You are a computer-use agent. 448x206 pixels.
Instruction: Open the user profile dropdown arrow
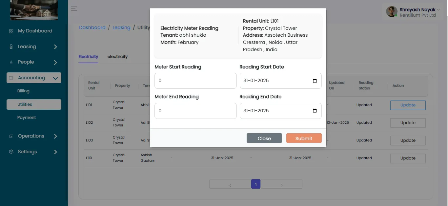(438, 10)
